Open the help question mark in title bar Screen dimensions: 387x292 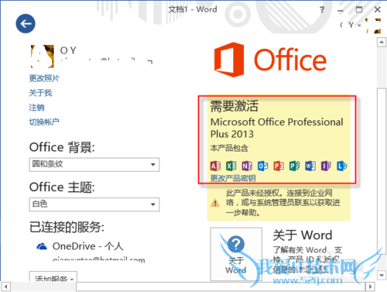click(322, 10)
